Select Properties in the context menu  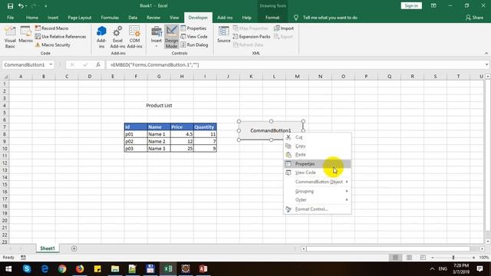[317, 163]
